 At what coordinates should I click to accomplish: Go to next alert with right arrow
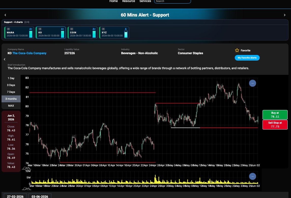tap(284, 15)
